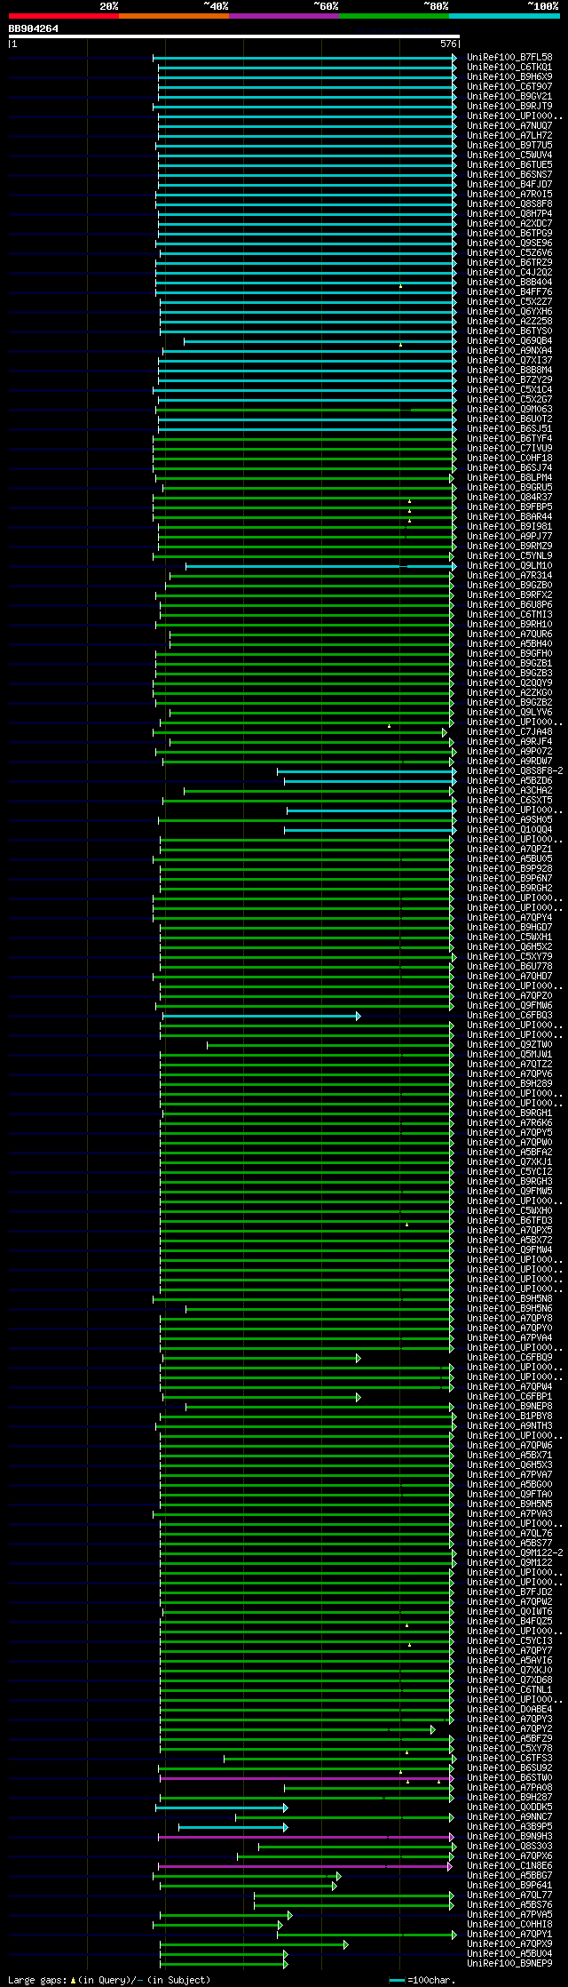The width and height of the screenshot is (568, 1987).
Task: Click the white BB904264 query bar
Action: tap(234, 36)
